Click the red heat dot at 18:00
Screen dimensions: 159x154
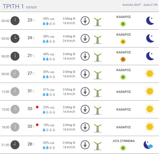pos(37,125)
